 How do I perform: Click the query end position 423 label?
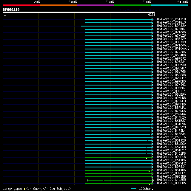point(151,15)
